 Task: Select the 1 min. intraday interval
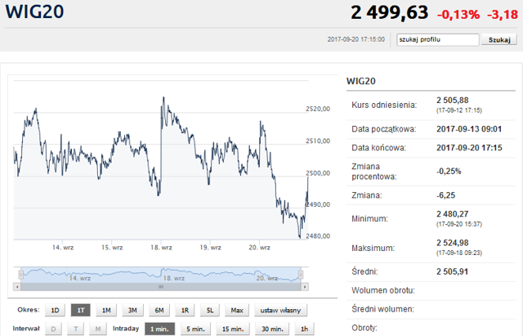coord(160,329)
